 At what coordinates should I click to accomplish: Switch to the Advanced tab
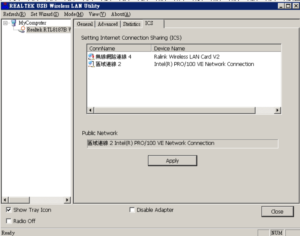tap(108, 24)
